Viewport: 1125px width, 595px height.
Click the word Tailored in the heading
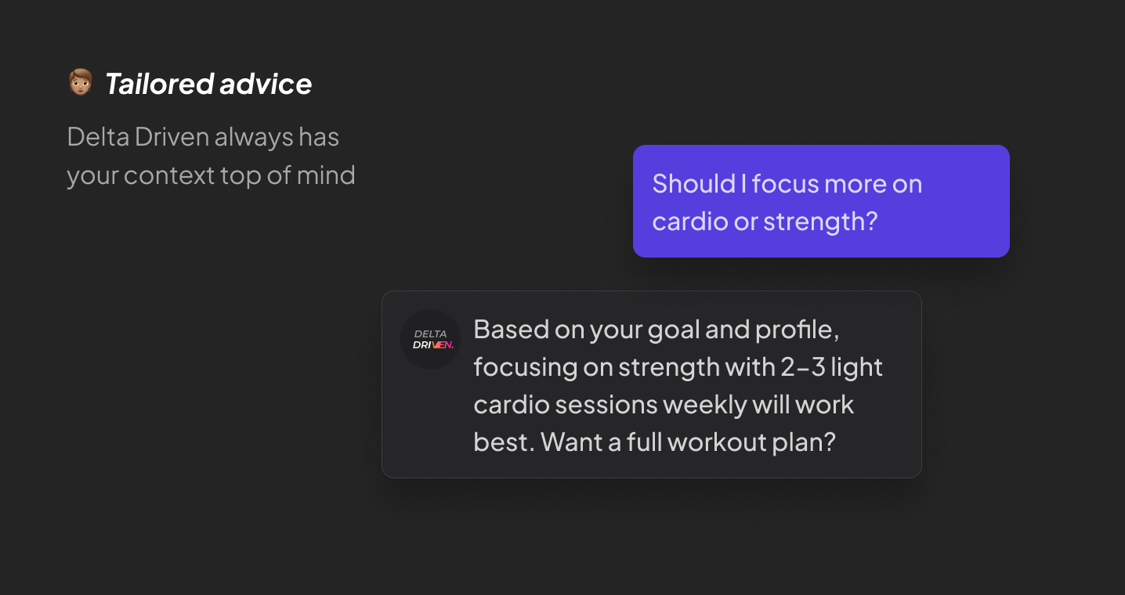159,83
